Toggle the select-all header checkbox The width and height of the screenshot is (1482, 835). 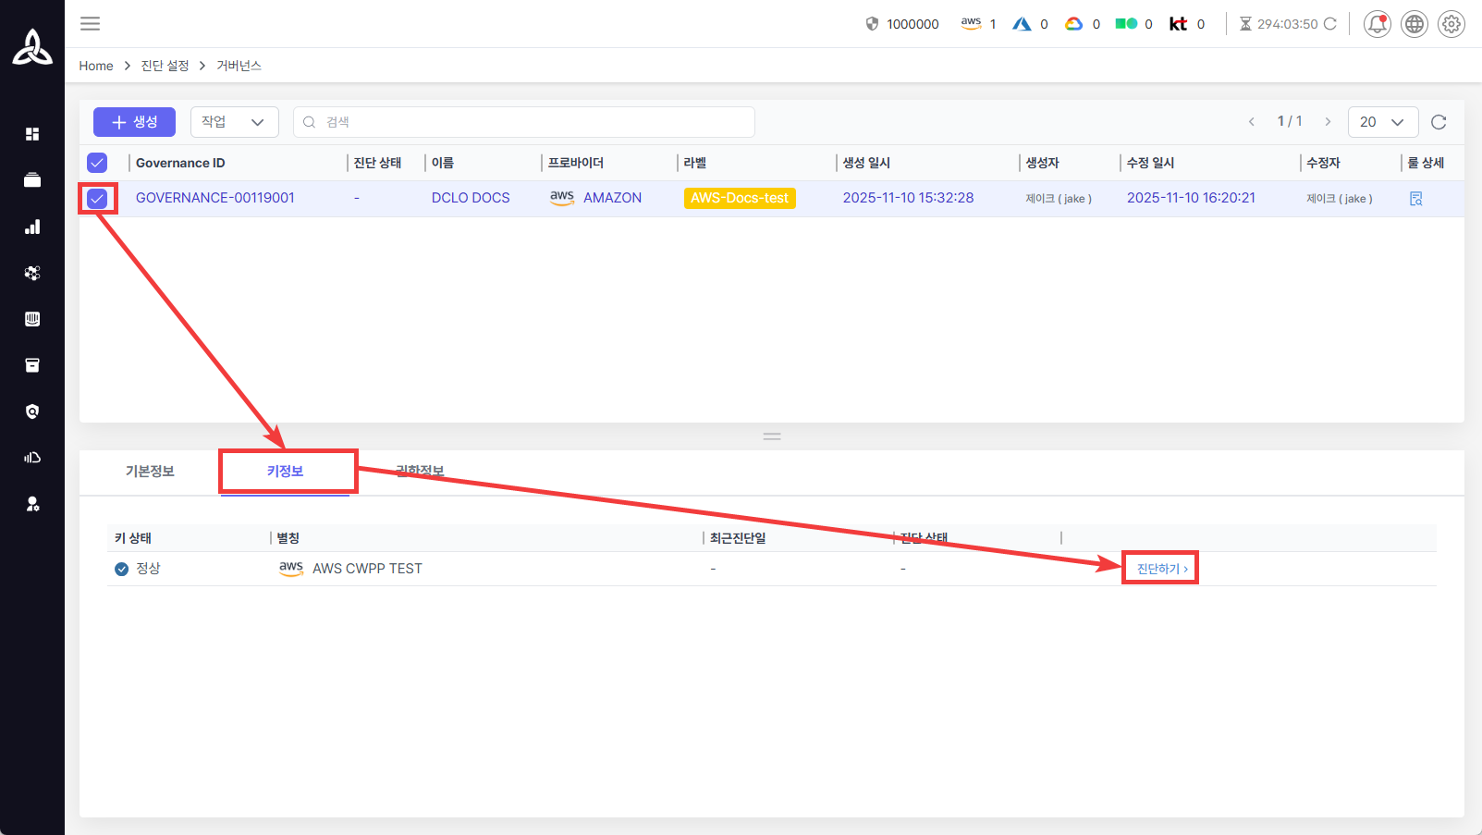(97, 163)
